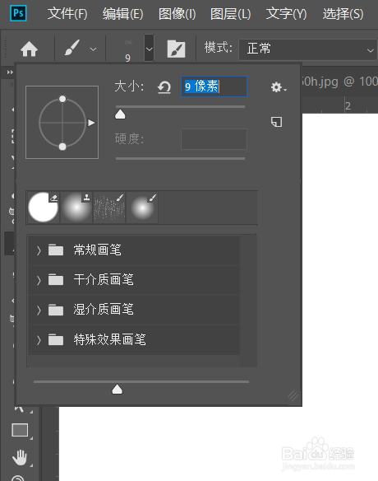Click the brush angle roundness preview
The image size is (378, 481).
pos(62,122)
